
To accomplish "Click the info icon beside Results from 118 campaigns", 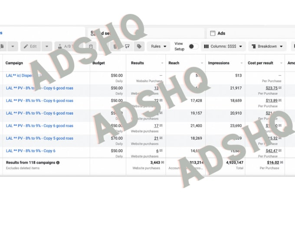I will coord(58,163).
